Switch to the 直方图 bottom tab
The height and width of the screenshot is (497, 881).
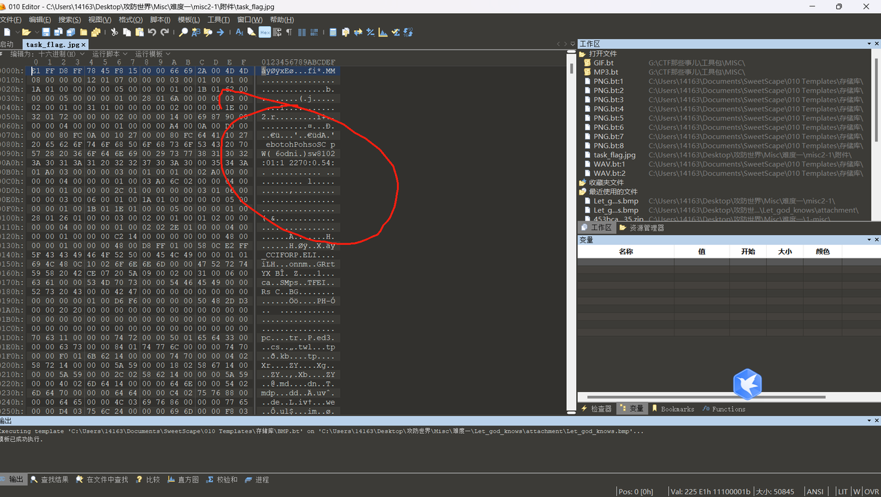click(182, 479)
